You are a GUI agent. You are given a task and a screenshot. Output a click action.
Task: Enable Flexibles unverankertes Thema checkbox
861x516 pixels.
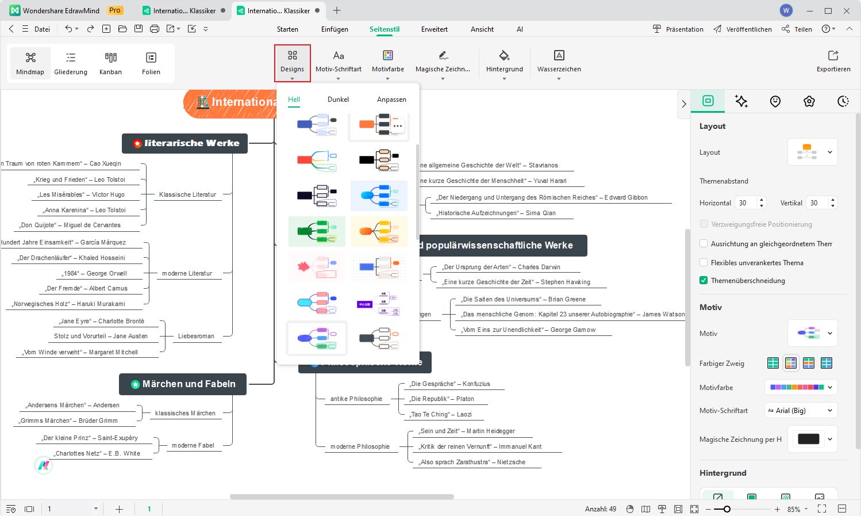click(x=704, y=262)
